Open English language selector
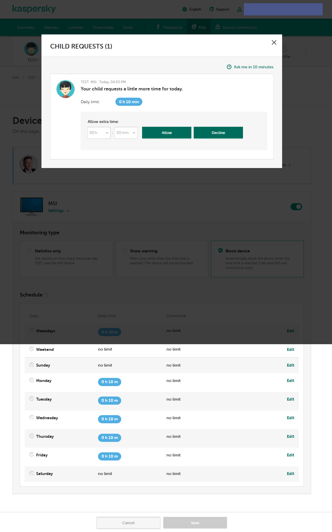Screen dimensions: 332x532 click(195, 9)
